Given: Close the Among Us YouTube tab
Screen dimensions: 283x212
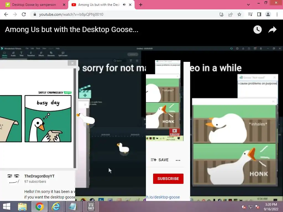Looking at the screenshot, I should pos(130,5).
